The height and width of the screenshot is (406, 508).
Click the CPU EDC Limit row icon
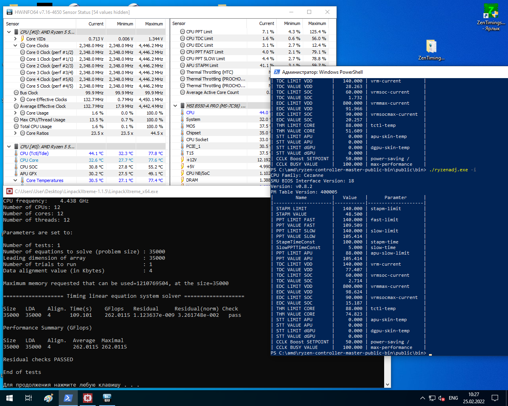[x=183, y=45]
